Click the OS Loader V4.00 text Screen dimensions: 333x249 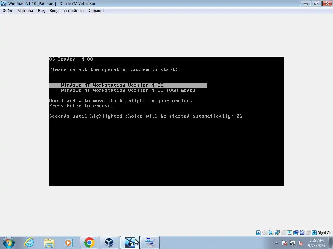click(x=71, y=59)
